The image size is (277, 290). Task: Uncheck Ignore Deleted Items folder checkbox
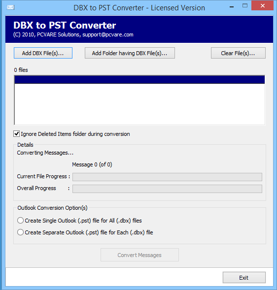(x=16, y=134)
